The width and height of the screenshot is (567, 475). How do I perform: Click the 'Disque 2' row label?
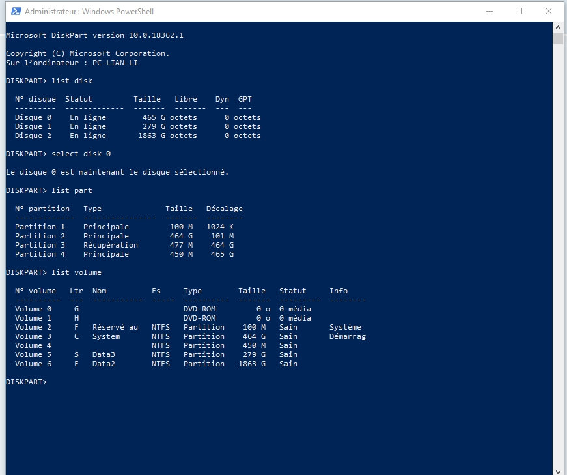[33, 136]
